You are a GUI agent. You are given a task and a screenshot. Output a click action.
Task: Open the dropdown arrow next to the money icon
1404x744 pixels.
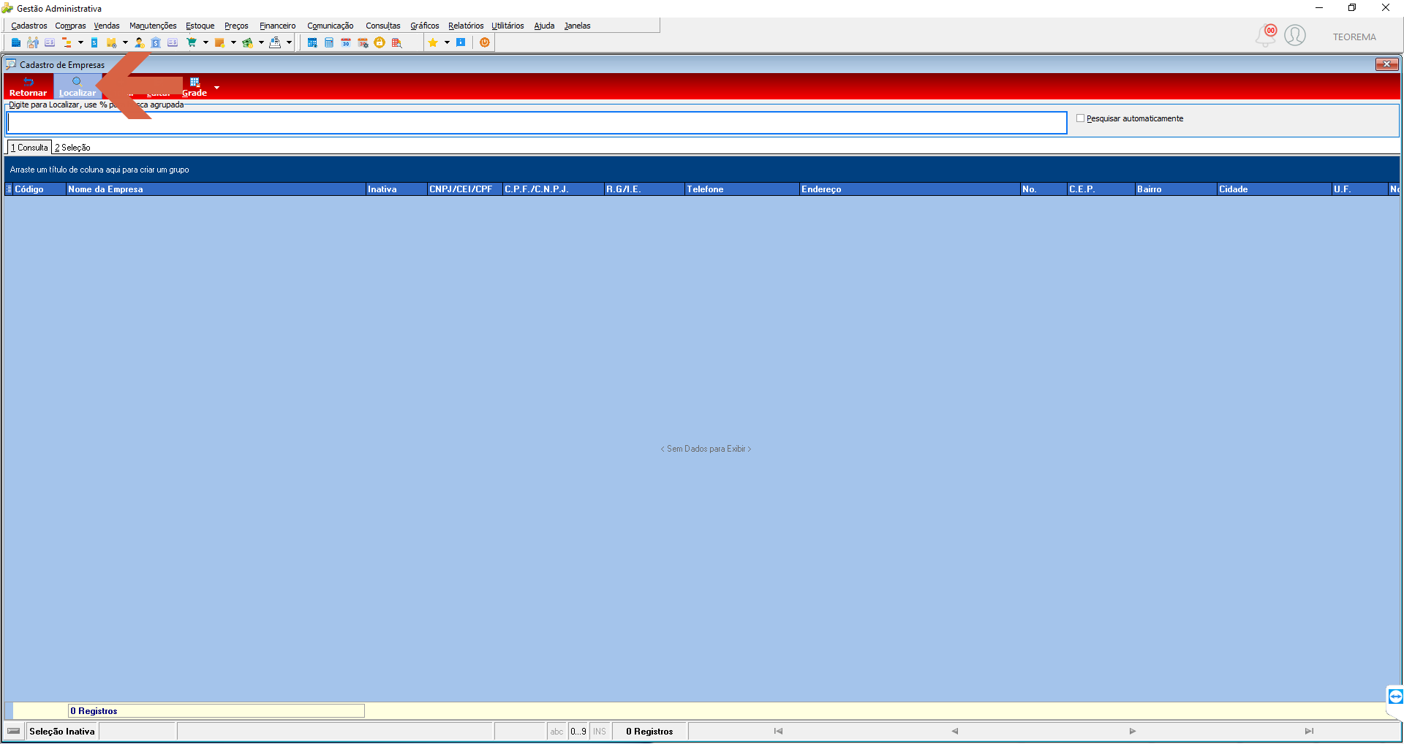tap(261, 42)
